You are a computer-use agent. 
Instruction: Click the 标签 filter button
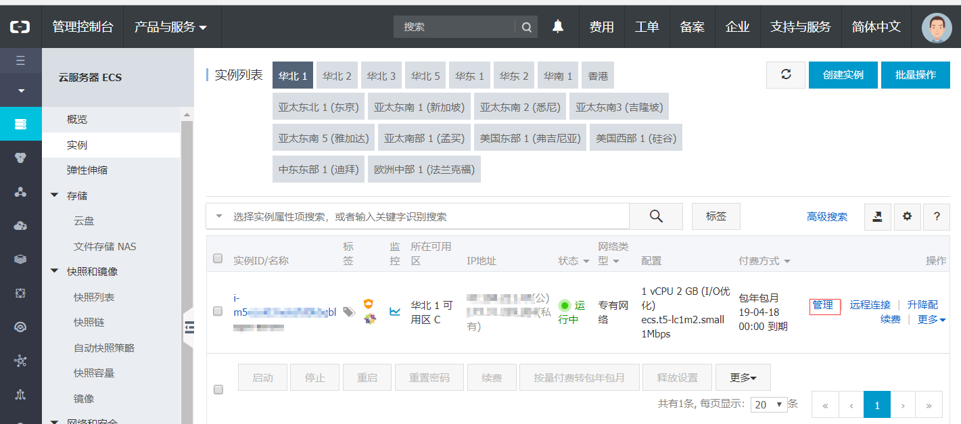coord(716,216)
